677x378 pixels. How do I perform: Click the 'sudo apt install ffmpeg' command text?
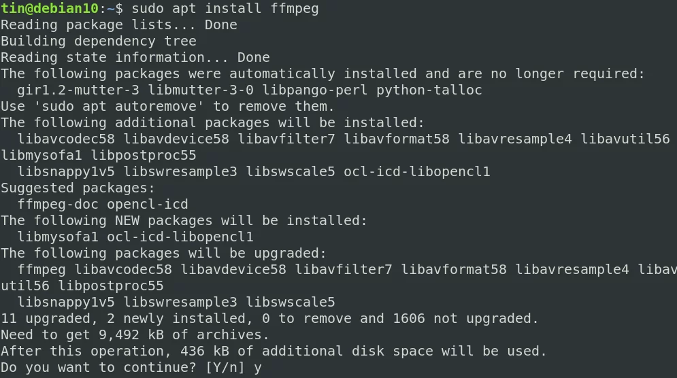pyautogui.click(x=225, y=9)
